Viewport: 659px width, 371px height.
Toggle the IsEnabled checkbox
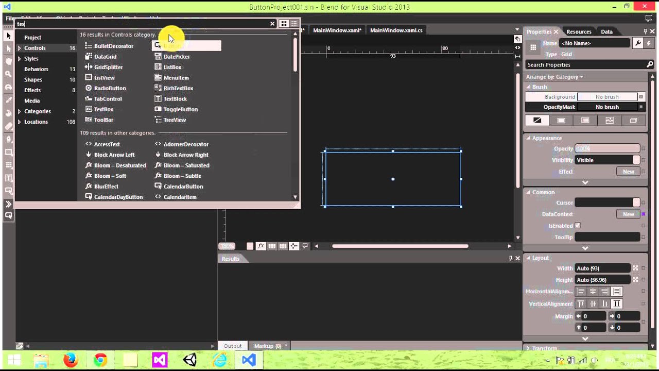[x=578, y=226]
